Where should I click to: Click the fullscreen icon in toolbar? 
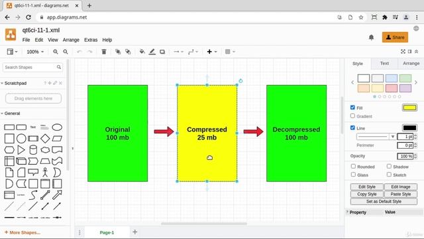pyautogui.click(x=403, y=52)
